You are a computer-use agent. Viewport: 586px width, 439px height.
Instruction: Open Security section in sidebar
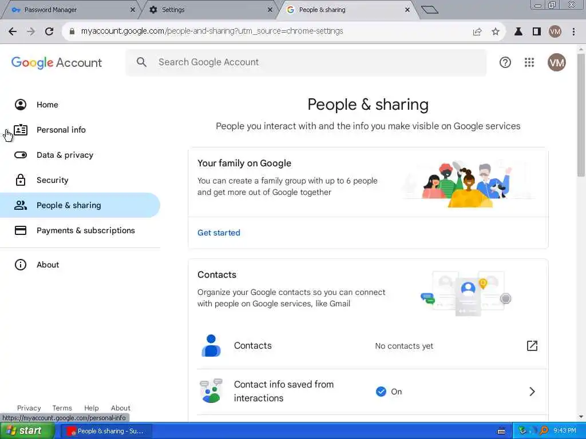click(80, 180)
